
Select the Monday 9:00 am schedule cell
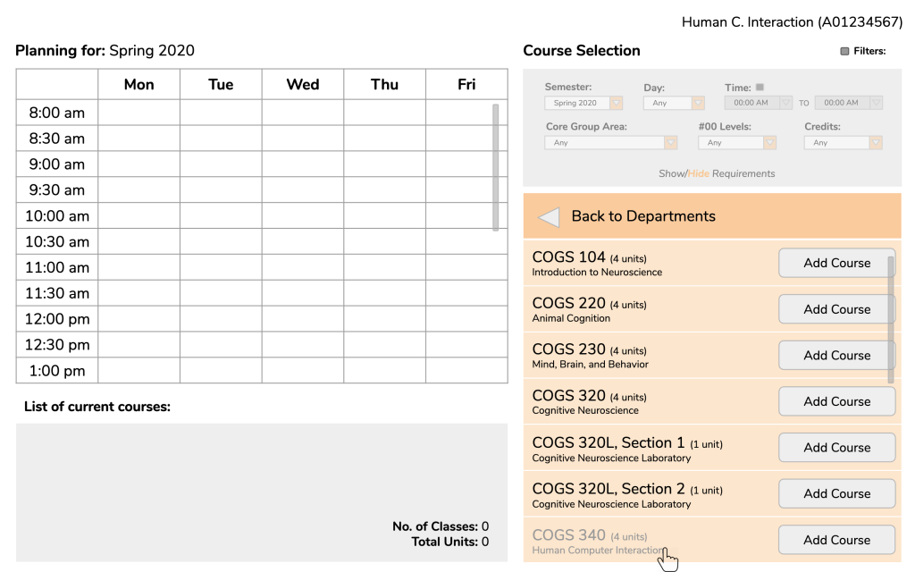[139, 164]
